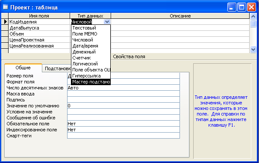Choose Поле объекта OLE from the list
Screen dimensions: 259x163
pos(91,70)
